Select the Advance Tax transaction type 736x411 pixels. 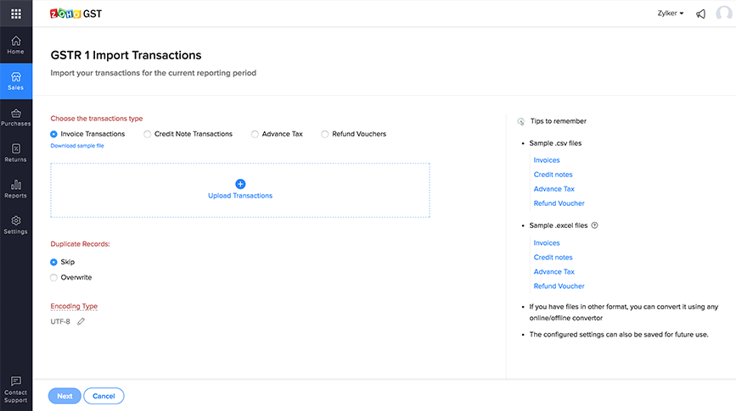[255, 134]
